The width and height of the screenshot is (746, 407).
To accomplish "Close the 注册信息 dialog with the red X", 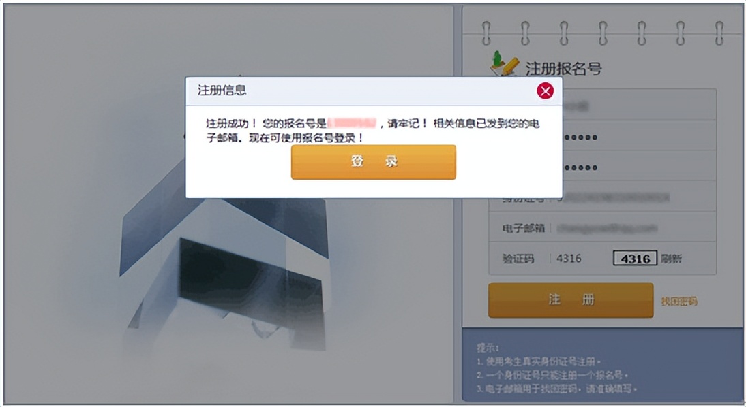I will click(545, 91).
